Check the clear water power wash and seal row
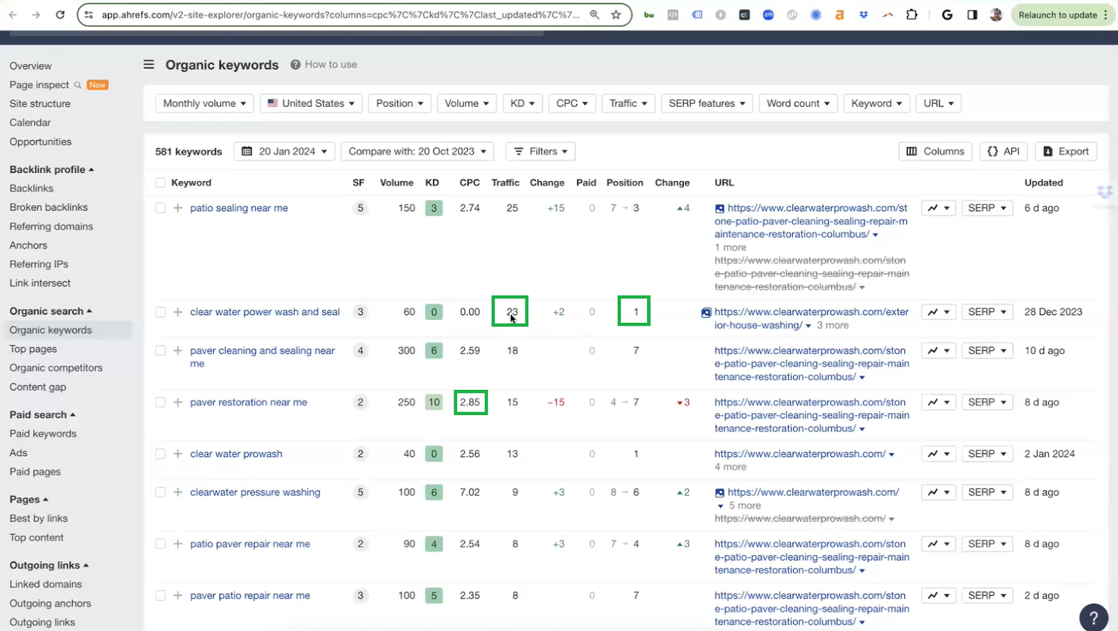Image resolution: width=1118 pixels, height=631 pixels. click(x=161, y=312)
